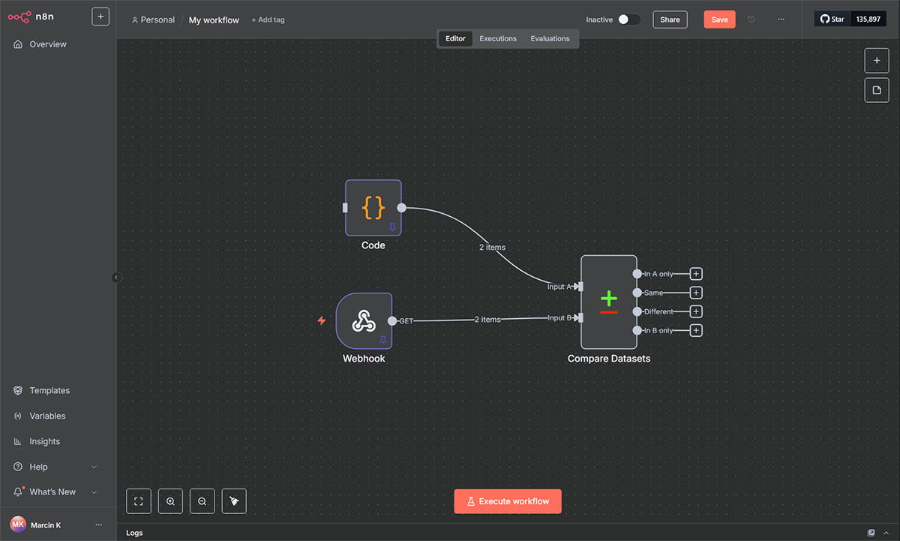Add a node to the Same output
The image size is (900, 541).
696,293
